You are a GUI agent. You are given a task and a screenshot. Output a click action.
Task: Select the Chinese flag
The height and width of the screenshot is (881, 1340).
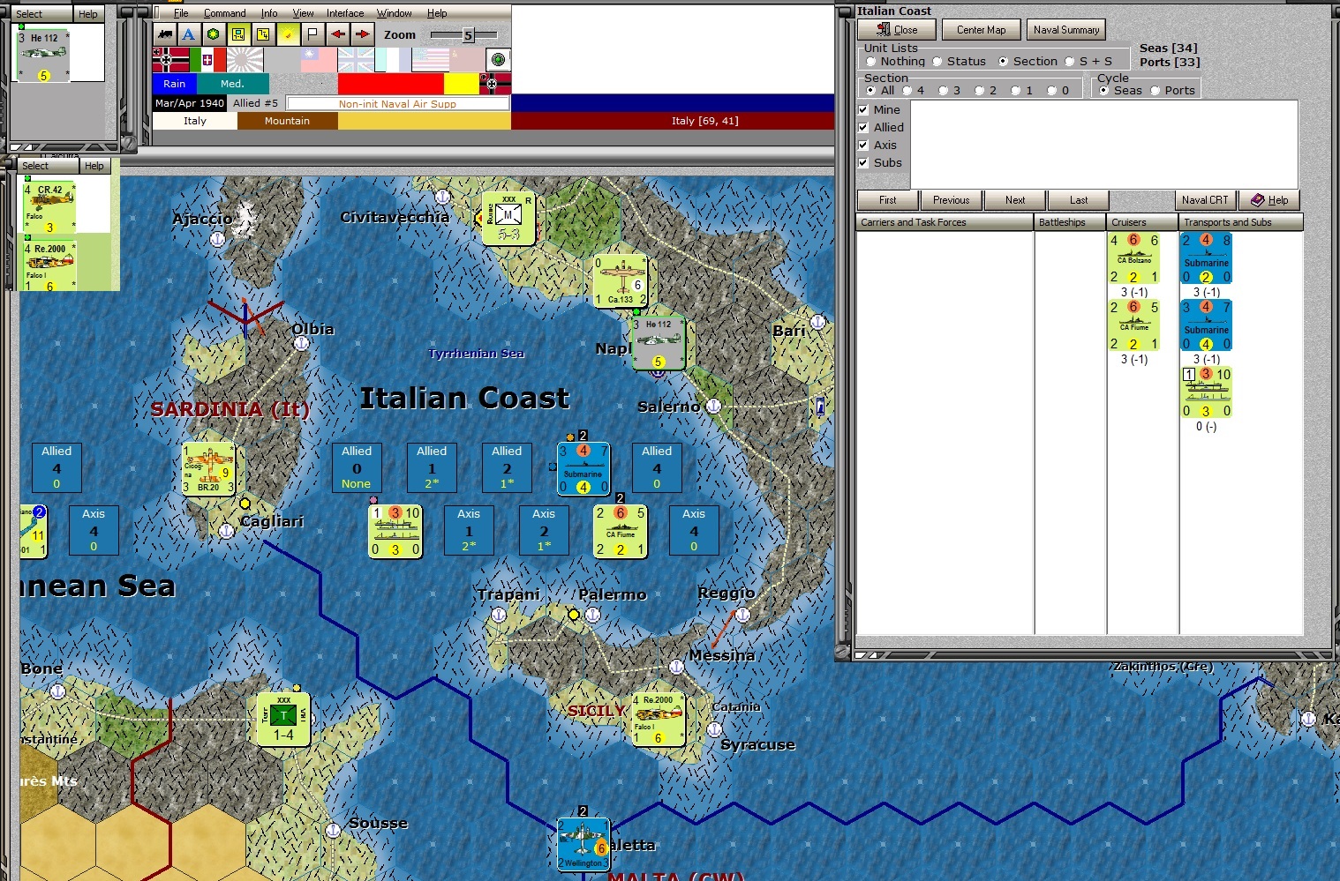click(319, 60)
